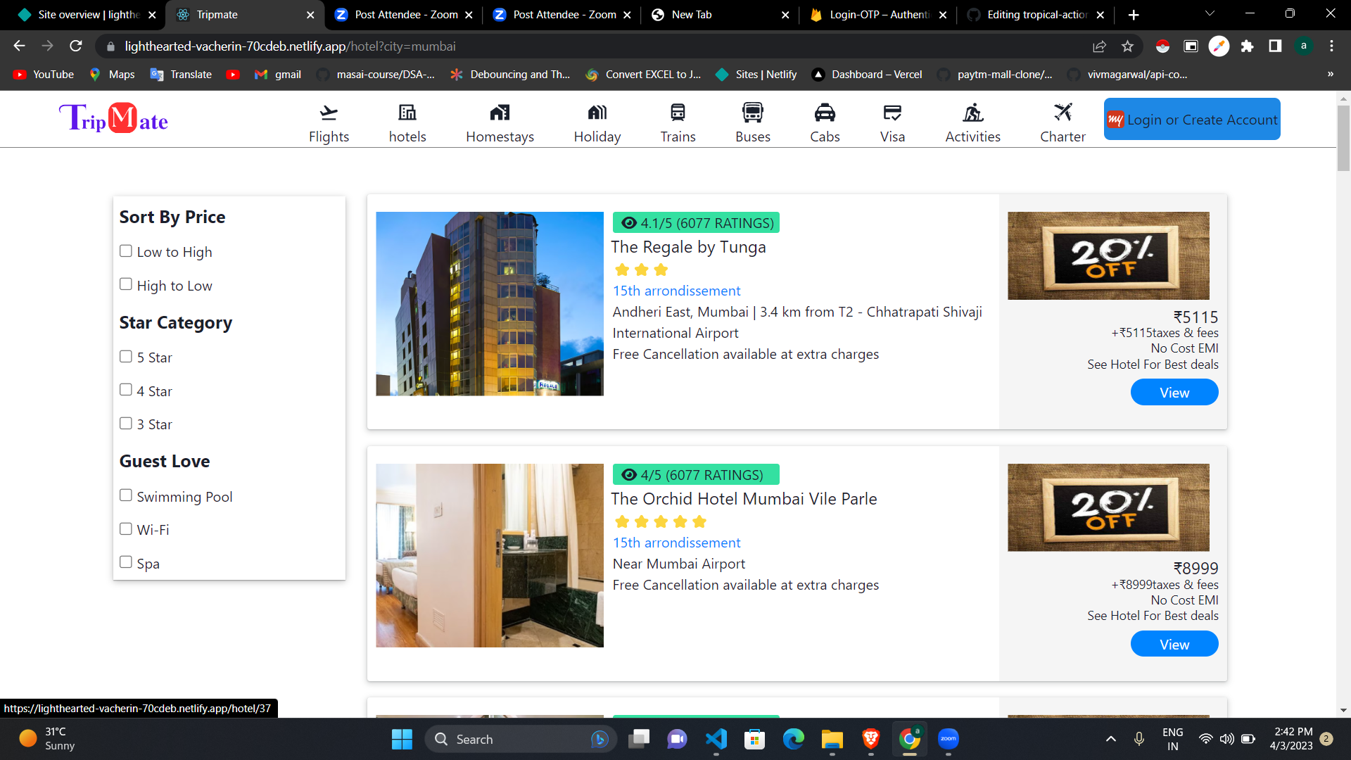Select the Flights icon in navigation
The width and height of the screenshot is (1351, 760).
point(329,111)
